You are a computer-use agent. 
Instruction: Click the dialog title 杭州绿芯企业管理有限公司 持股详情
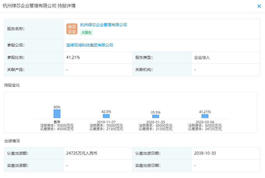tap(39, 6)
